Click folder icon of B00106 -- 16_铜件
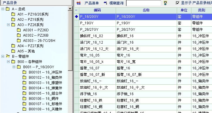 point(24,98)
